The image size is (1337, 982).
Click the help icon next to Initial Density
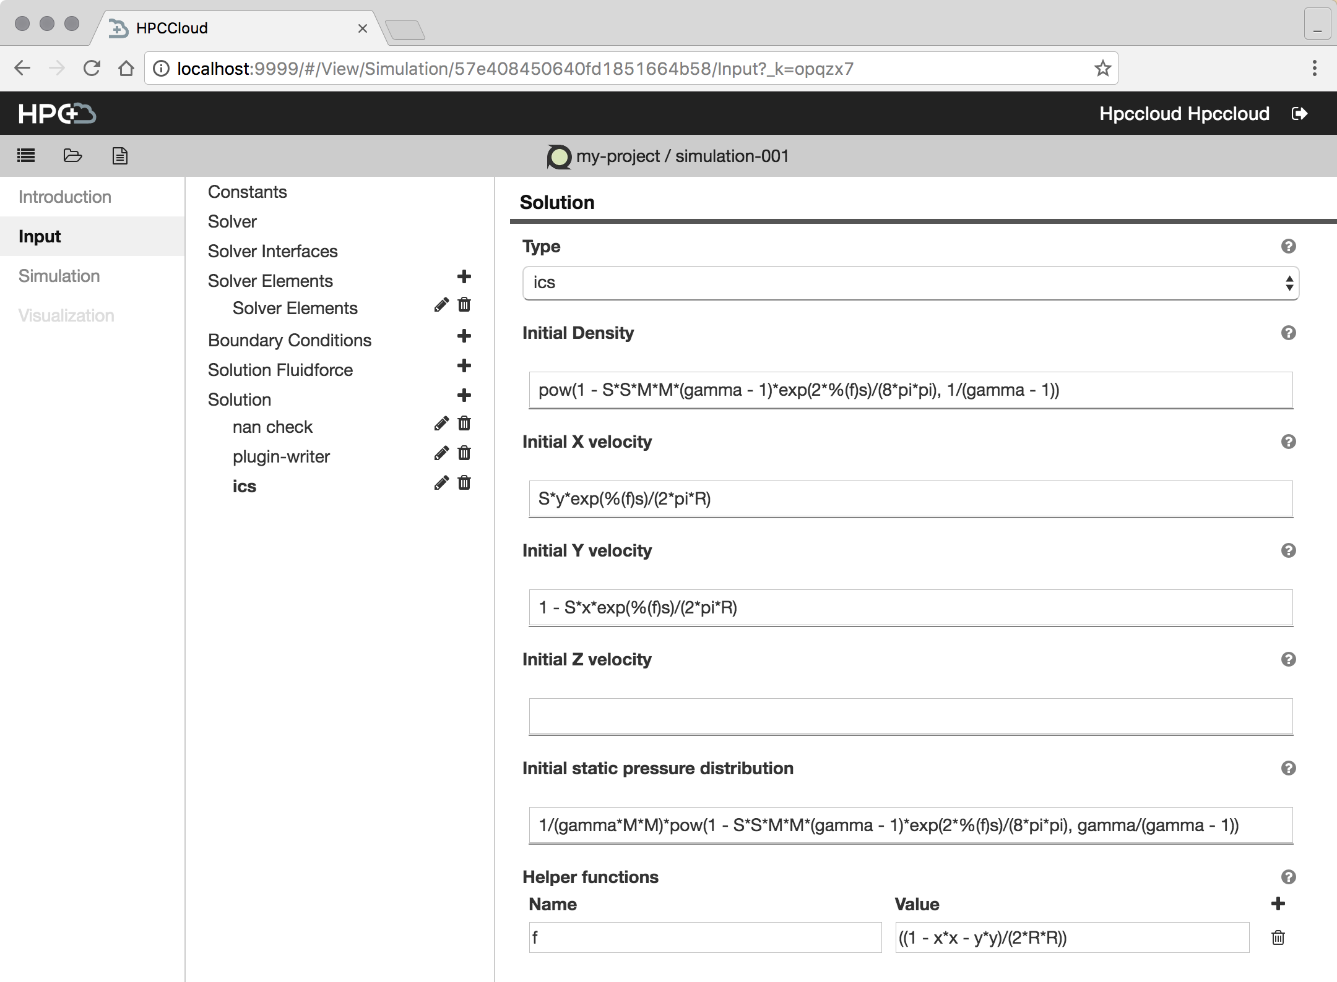click(x=1287, y=333)
